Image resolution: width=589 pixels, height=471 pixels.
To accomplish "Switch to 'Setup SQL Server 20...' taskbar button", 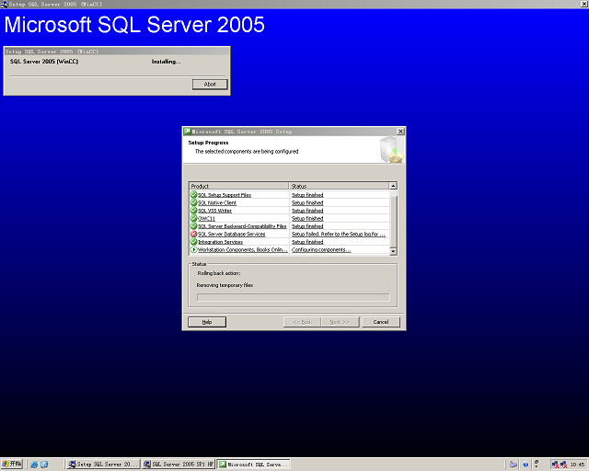I will click(103, 465).
